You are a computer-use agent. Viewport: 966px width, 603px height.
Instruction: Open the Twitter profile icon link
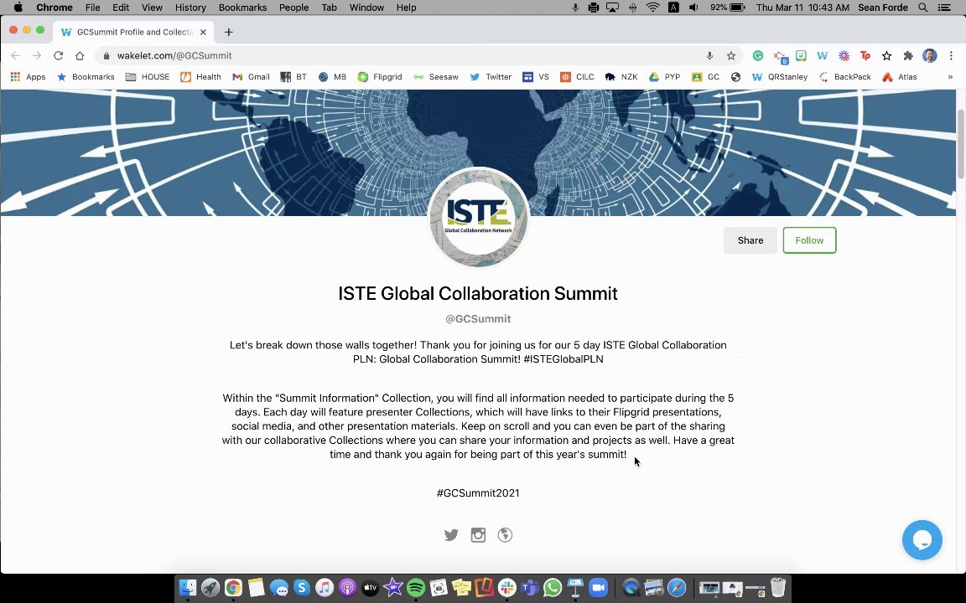(451, 535)
